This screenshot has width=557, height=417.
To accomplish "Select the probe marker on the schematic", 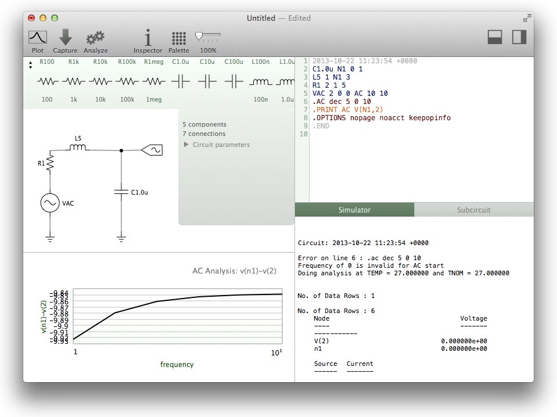I will [152, 150].
